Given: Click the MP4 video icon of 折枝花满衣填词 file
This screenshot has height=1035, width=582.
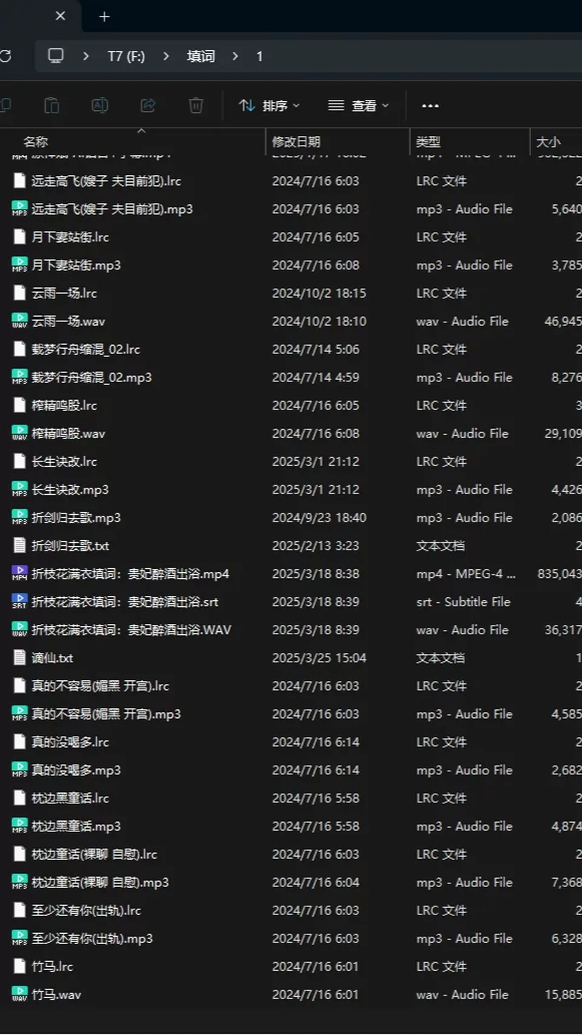Looking at the screenshot, I should (x=19, y=574).
